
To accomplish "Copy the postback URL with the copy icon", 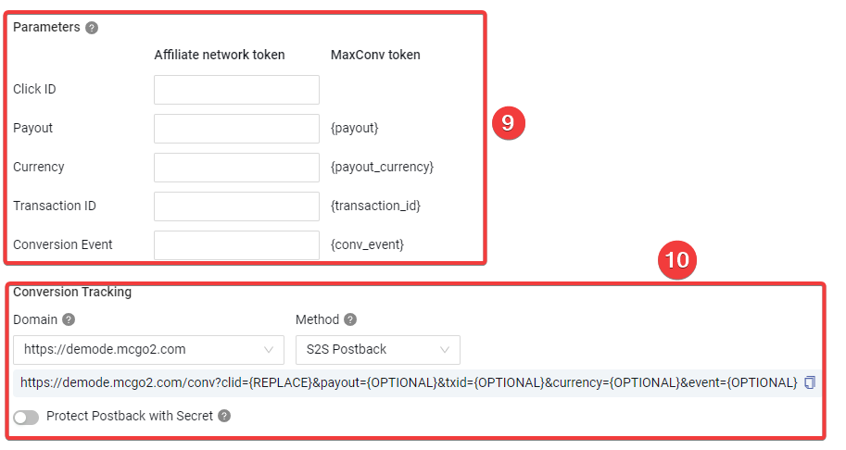I will click(x=810, y=382).
